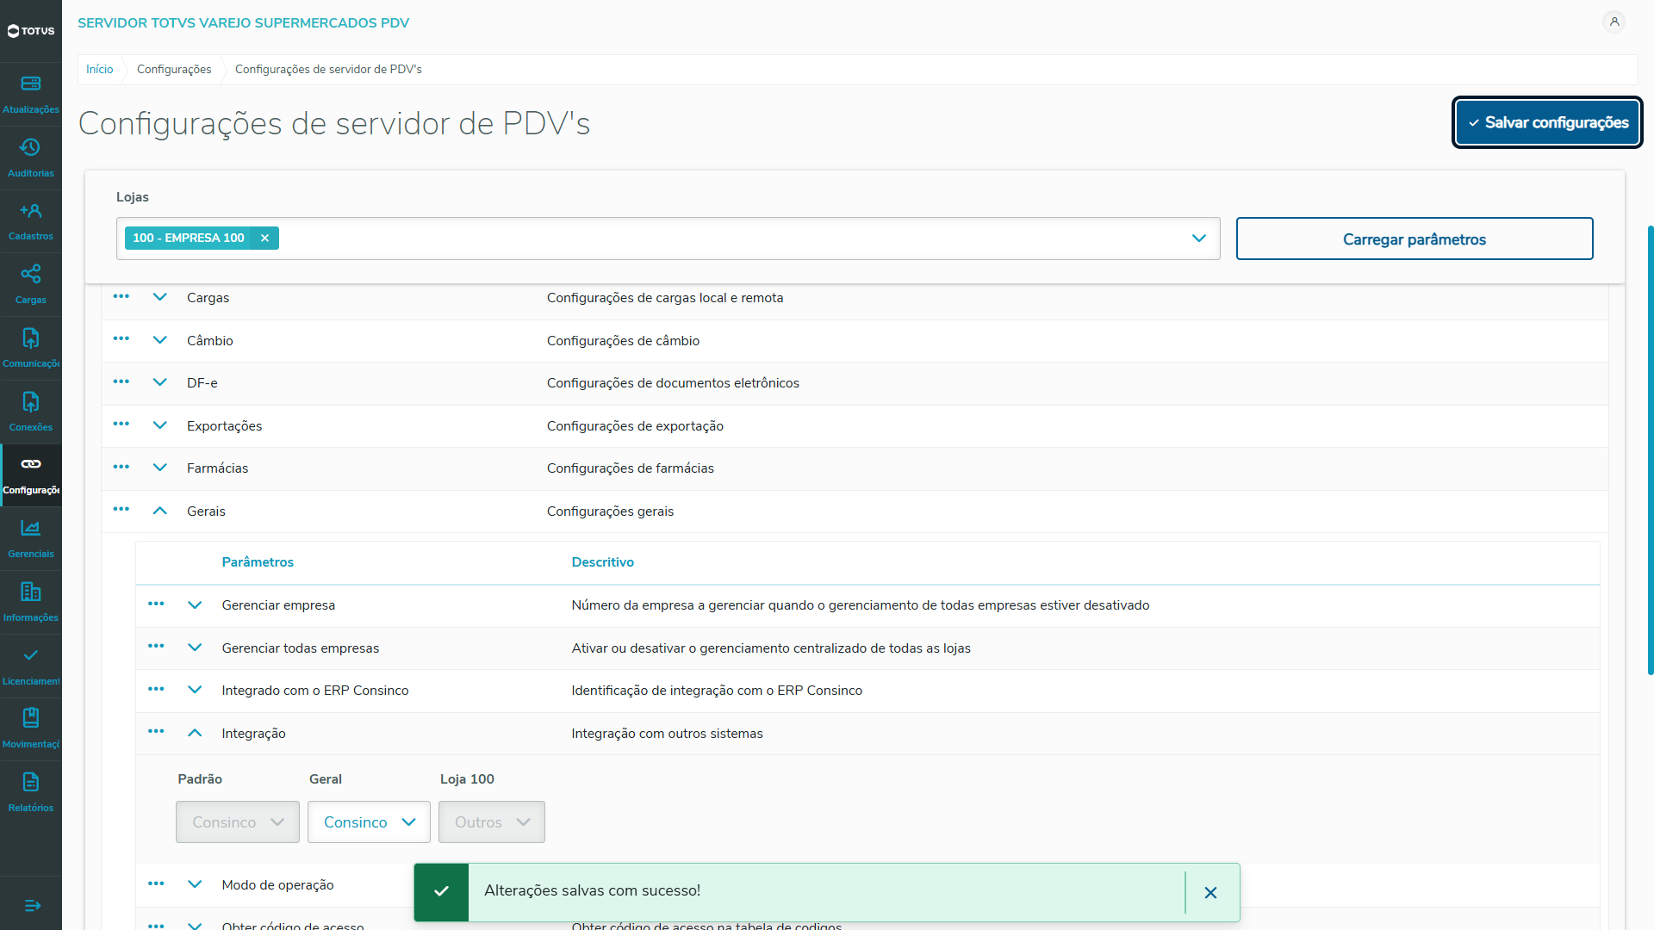Remove the 100 - EMPRESA 100 tag

264,239
